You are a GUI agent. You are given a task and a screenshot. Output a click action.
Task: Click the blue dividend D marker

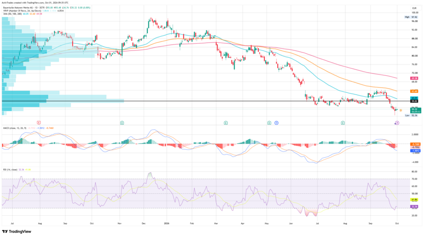pos(277,123)
